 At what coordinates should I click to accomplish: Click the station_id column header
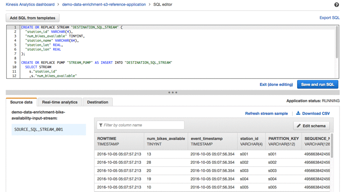click(251, 141)
